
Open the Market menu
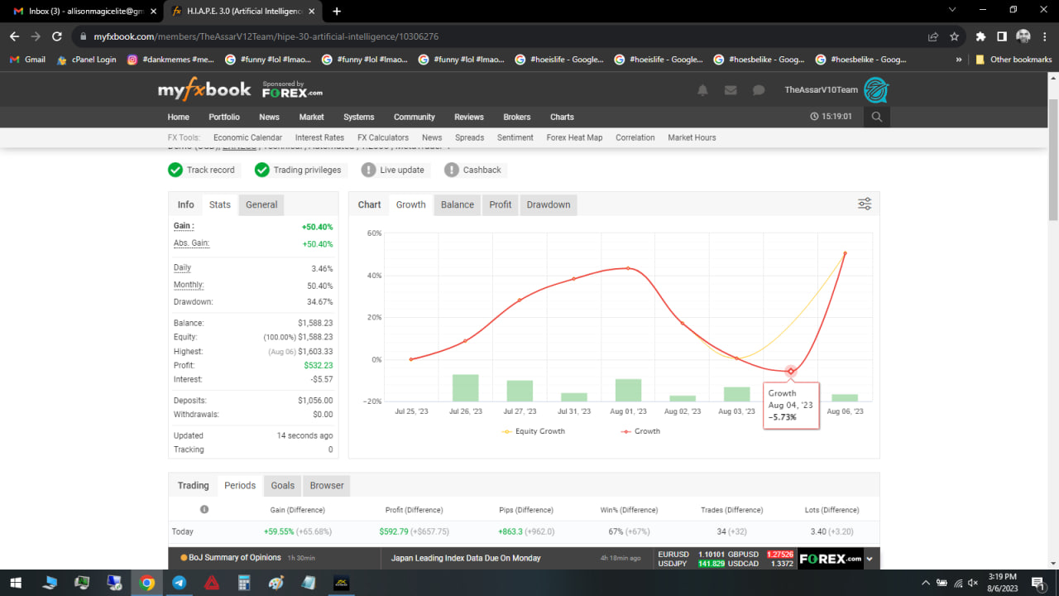click(x=311, y=117)
